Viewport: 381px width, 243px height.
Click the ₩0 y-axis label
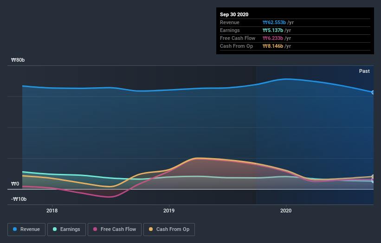point(15,184)
